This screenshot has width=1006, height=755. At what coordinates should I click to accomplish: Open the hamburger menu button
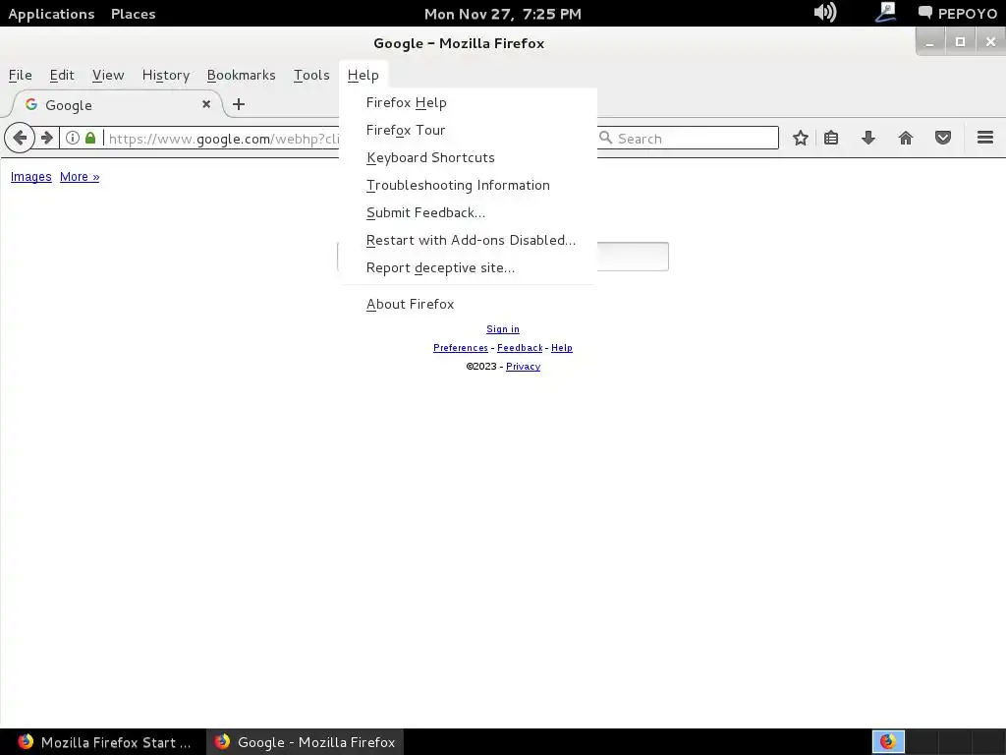point(984,138)
